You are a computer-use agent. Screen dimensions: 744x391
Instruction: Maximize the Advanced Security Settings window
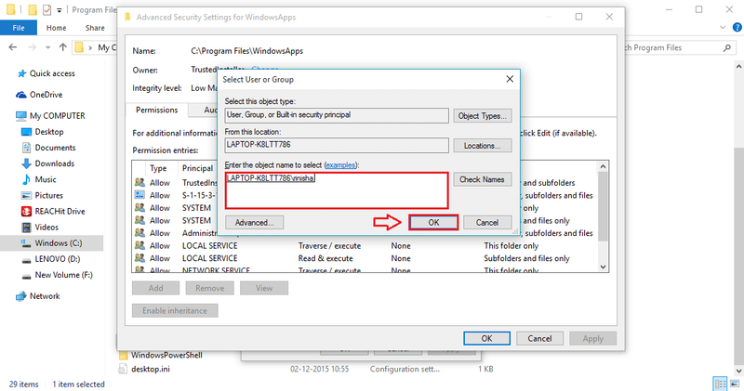578,17
